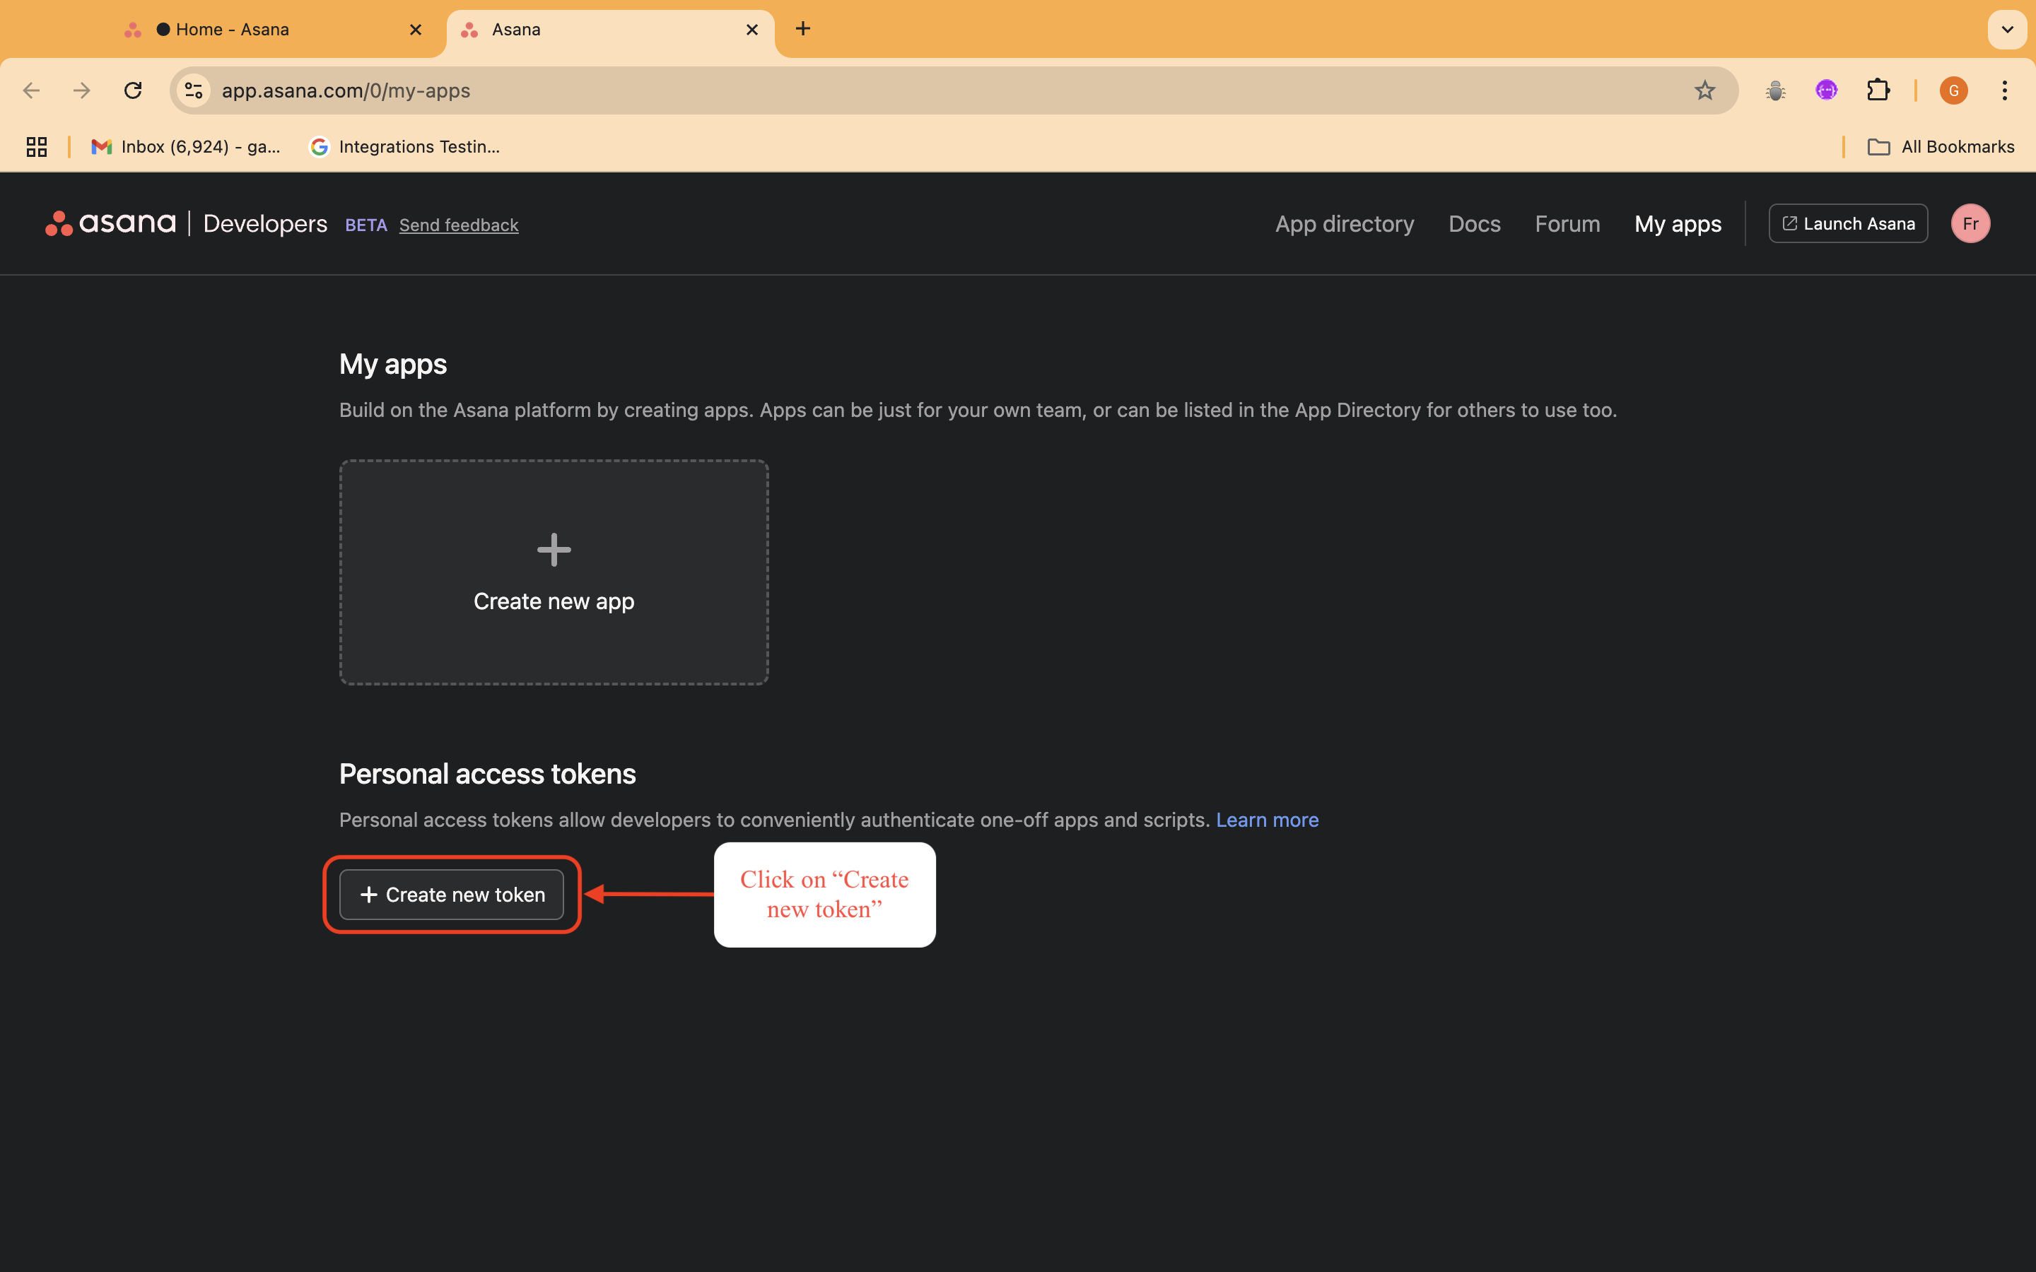
Task: Open Chrome three-dot menu
Action: coord(2004,90)
